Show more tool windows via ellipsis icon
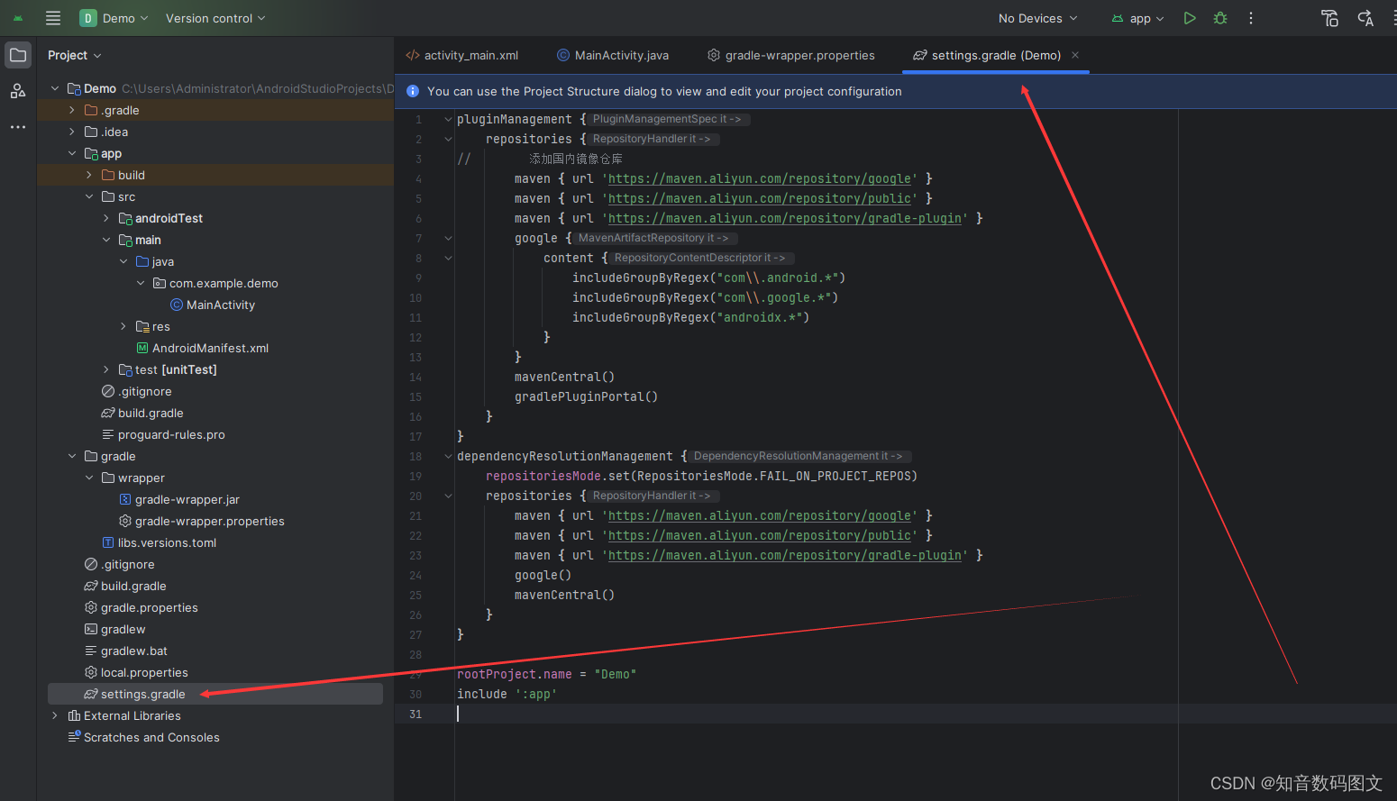 click(18, 126)
